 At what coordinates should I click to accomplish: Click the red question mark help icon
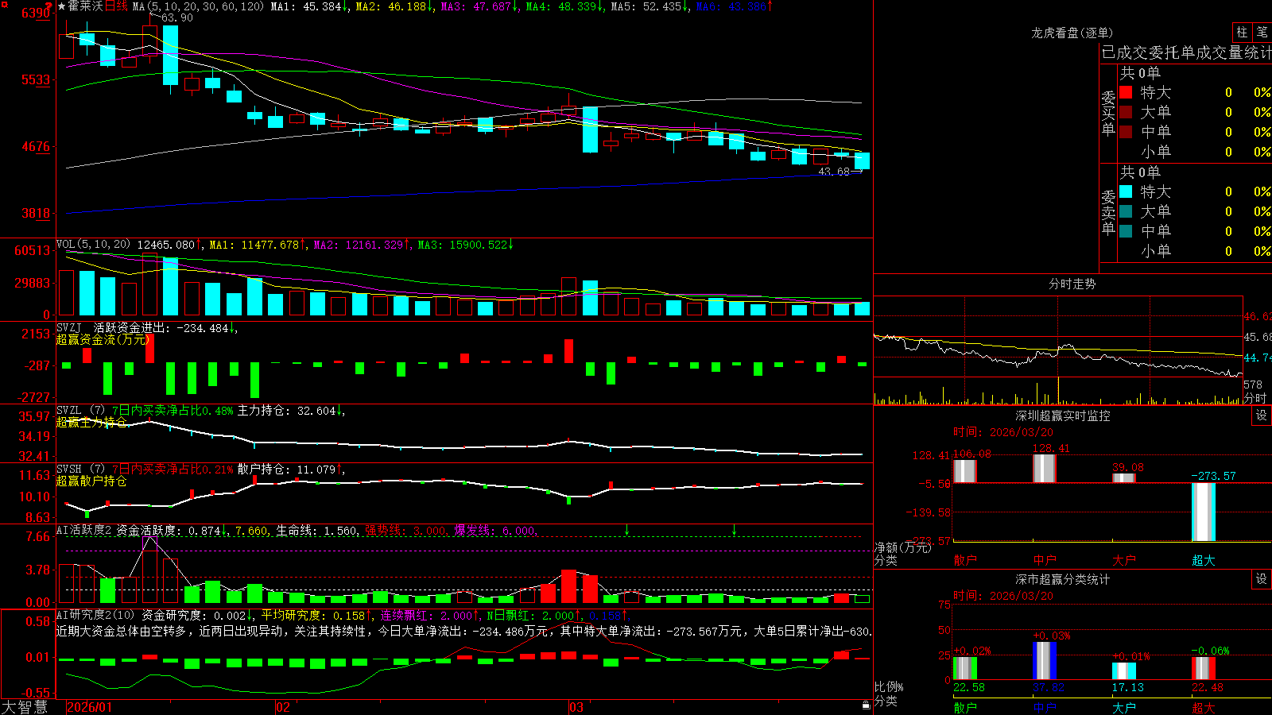coord(49,5)
